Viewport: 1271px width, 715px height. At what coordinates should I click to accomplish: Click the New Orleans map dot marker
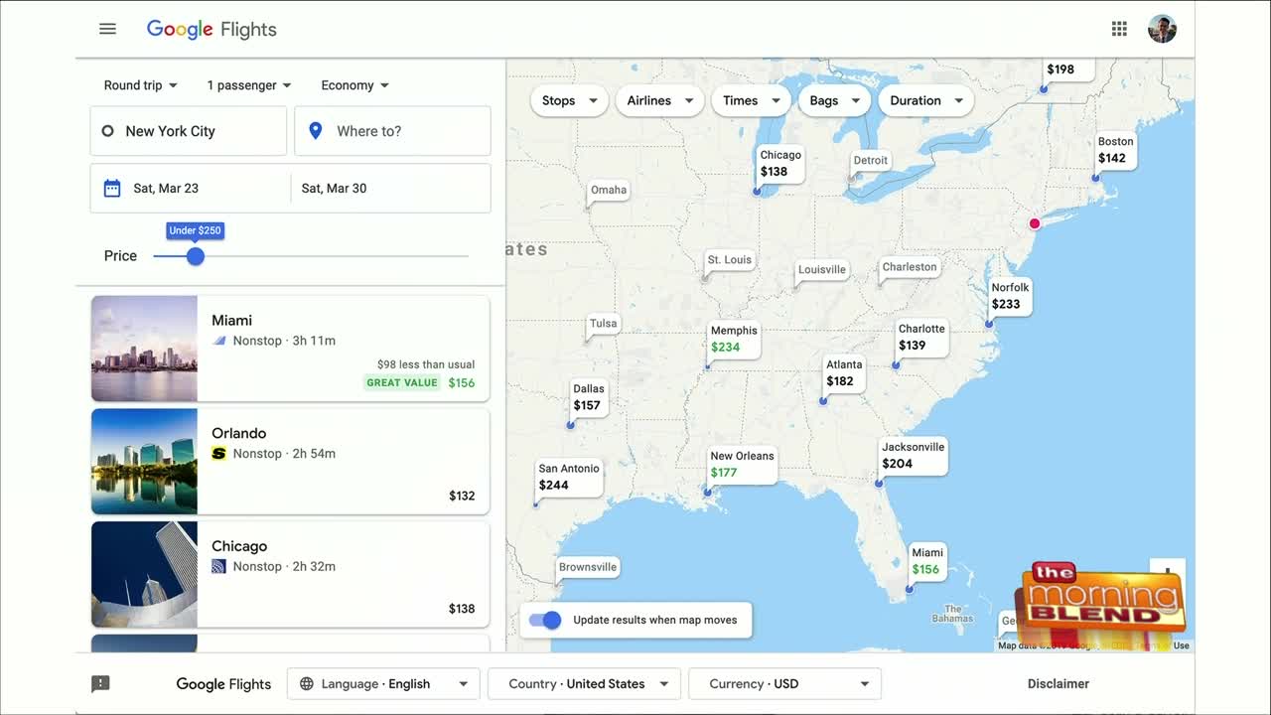(x=707, y=493)
